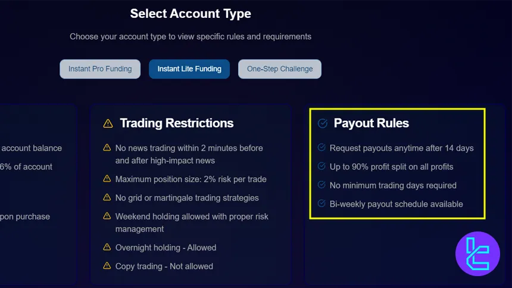Click the checkmark icon beside Payout Rules heading
The image size is (512, 288).
(x=323, y=124)
